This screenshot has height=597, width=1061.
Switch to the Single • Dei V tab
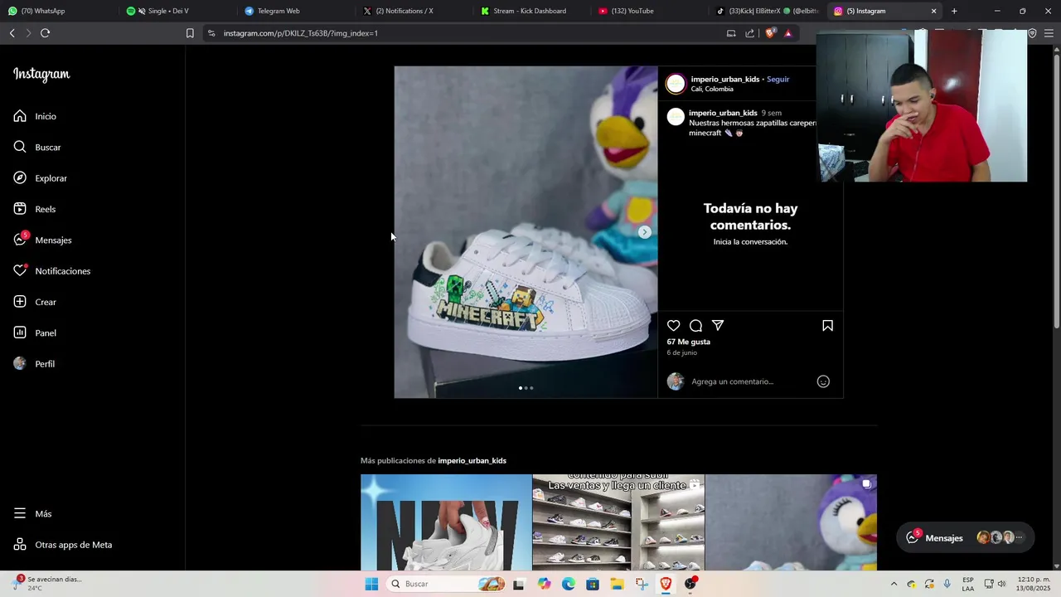(176, 11)
